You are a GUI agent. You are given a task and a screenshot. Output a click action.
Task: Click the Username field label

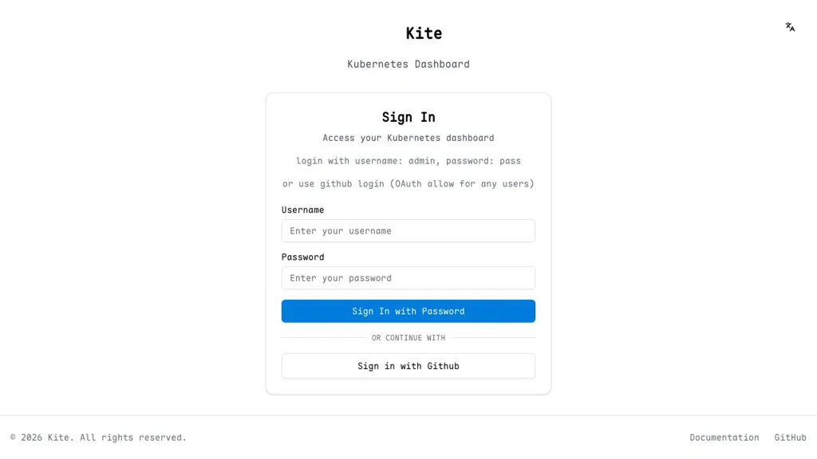pos(302,210)
